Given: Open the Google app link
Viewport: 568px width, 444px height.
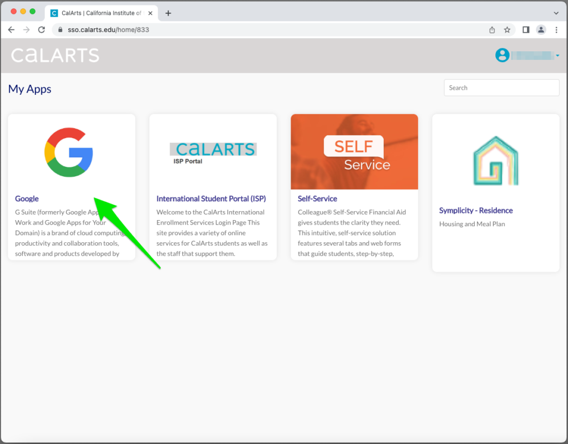Looking at the screenshot, I should click(27, 198).
